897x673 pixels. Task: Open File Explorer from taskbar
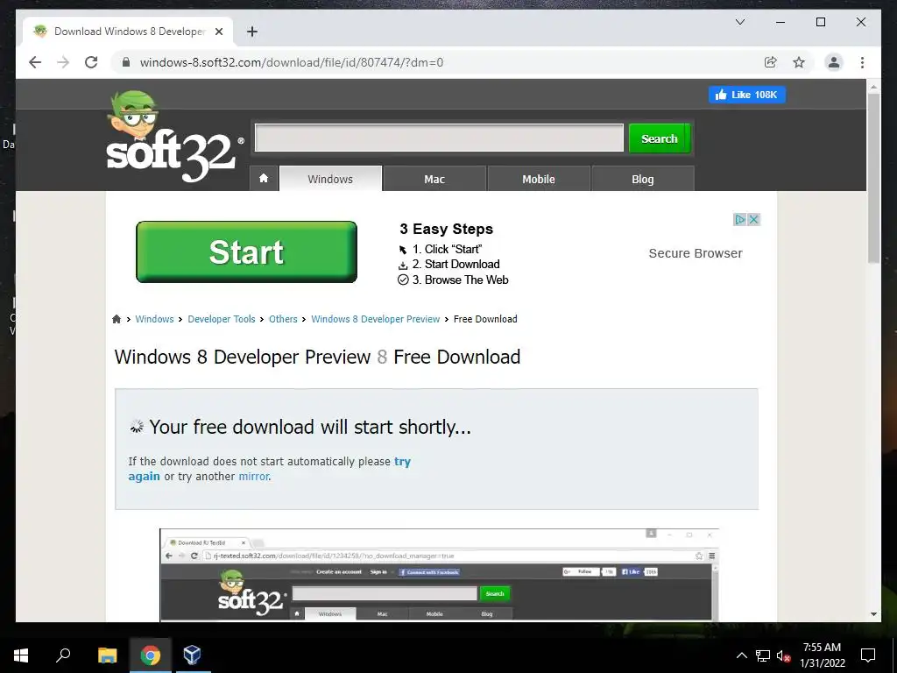[x=107, y=655]
